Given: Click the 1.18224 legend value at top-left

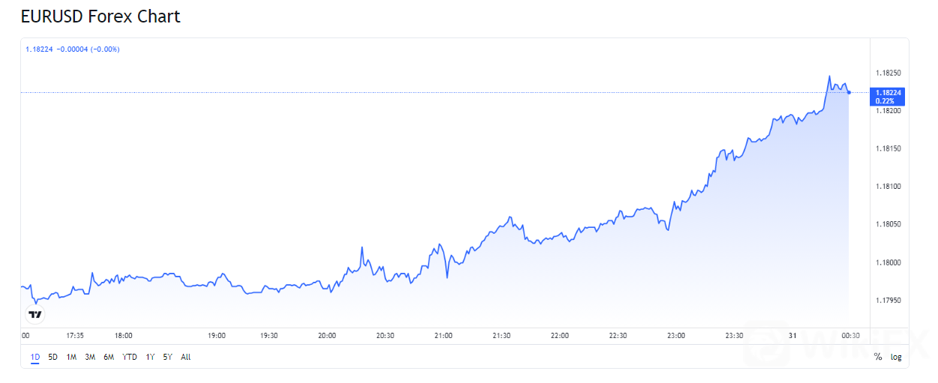Looking at the screenshot, I should [39, 49].
